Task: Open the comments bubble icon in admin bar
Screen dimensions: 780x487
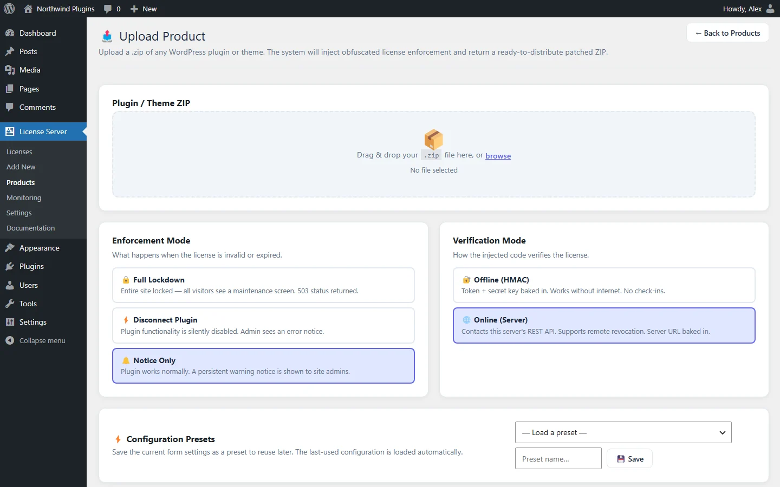Action: [108, 9]
